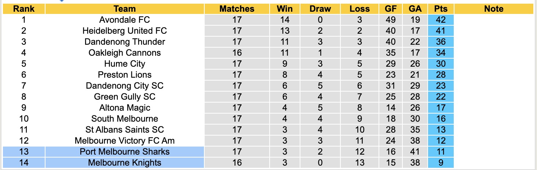Select Dandenong Thunder in the table
The height and width of the screenshot is (170, 537).
click(x=124, y=42)
